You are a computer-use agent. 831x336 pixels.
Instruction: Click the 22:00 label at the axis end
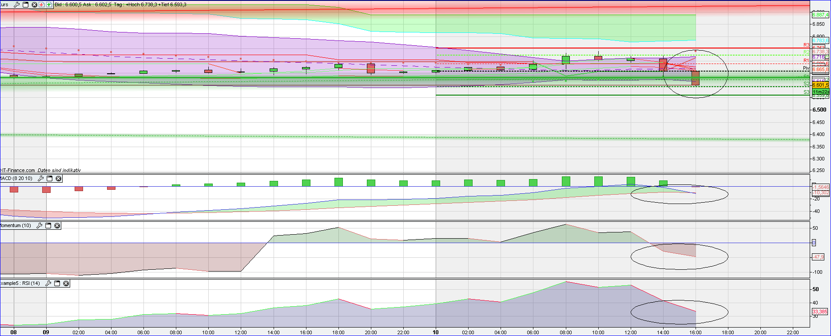793,332
